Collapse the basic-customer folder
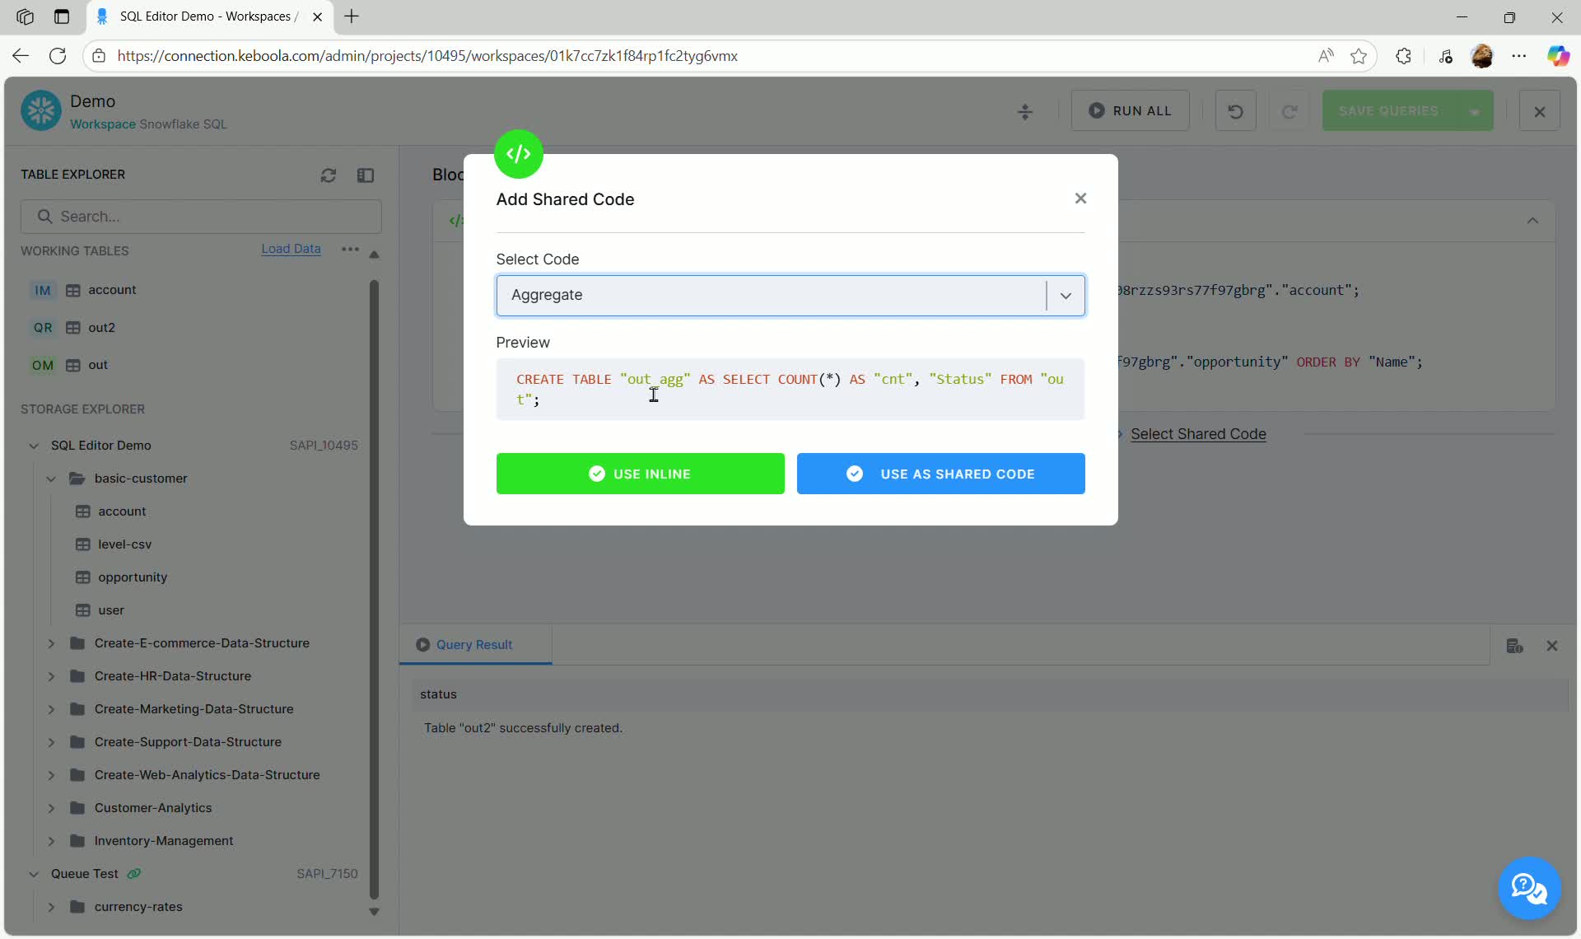Screen dimensions: 1581x939 pos(50,479)
